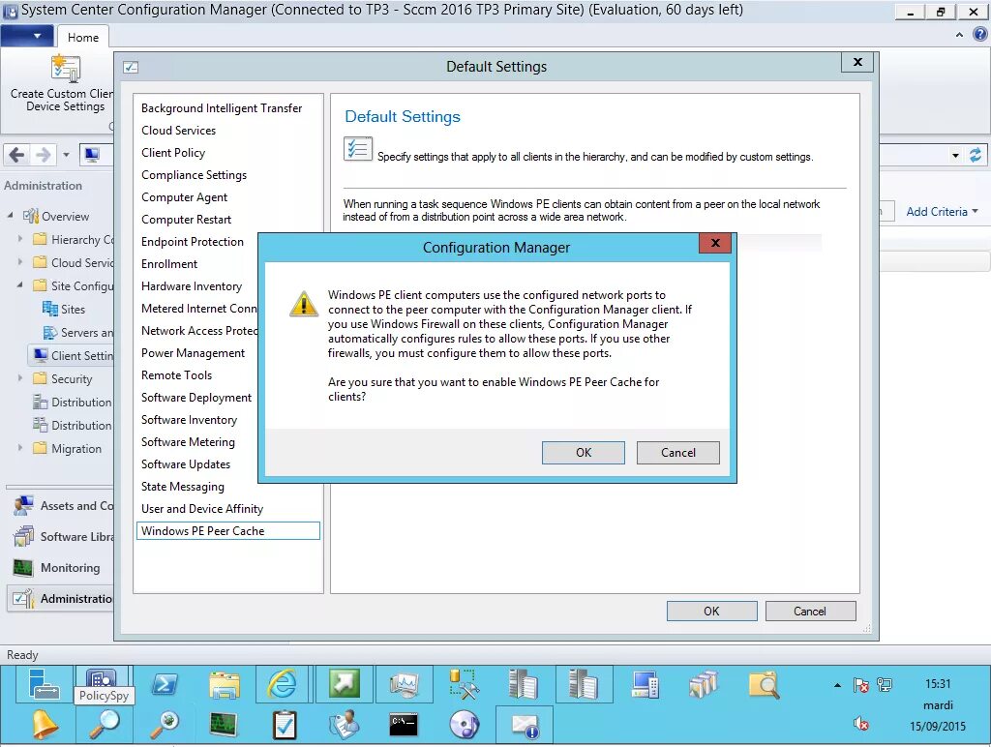Launch Server Manager from the taskbar
Image resolution: width=991 pixels, height=747 pixels.
pyautogui.click(x=43, y=685)
